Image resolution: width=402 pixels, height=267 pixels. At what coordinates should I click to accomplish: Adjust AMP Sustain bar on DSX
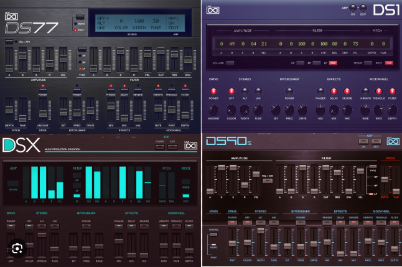point(43,182)
